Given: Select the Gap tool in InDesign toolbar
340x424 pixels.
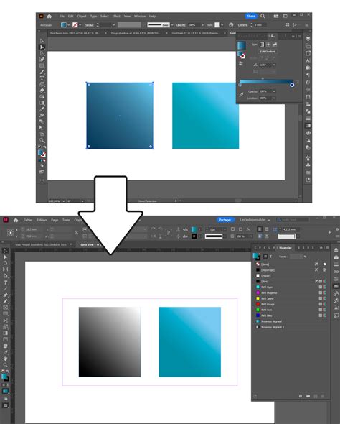Looking at the screenshot, I should [x=5, y=269].
